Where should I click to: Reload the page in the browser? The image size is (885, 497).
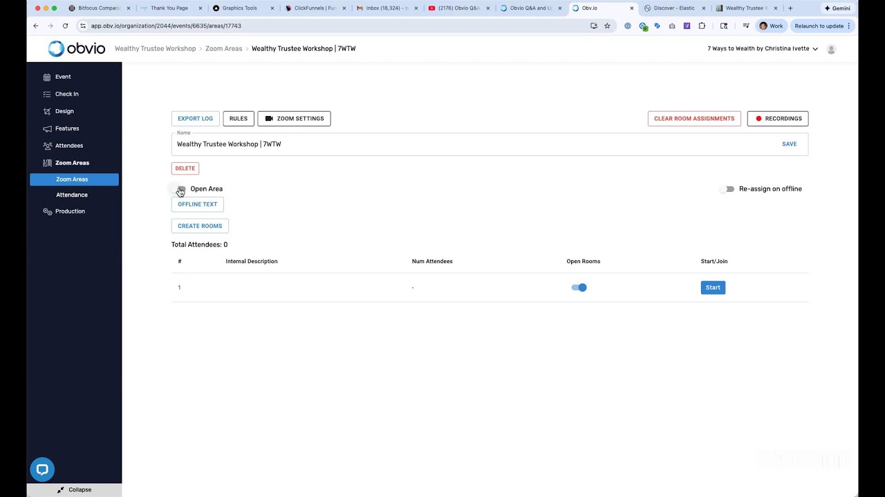point(65,26)
